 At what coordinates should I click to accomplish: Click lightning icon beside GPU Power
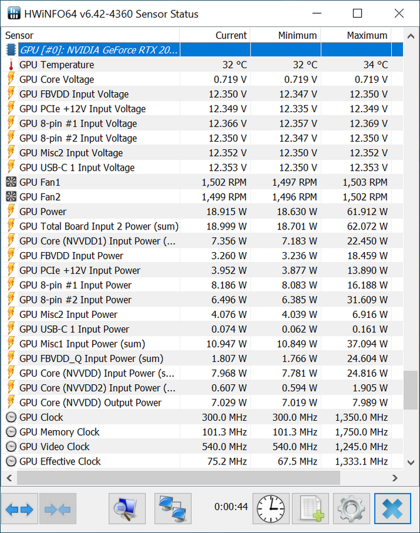11,211
